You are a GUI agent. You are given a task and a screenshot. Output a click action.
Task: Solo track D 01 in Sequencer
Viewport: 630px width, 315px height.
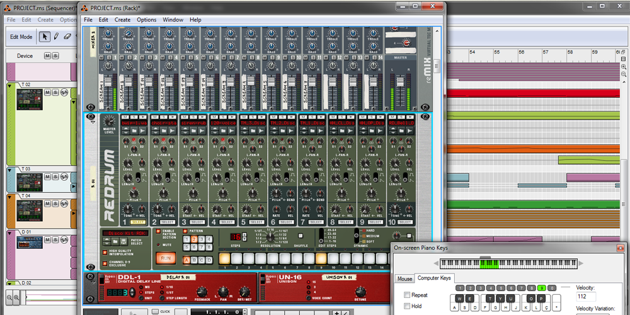point(55,239)
